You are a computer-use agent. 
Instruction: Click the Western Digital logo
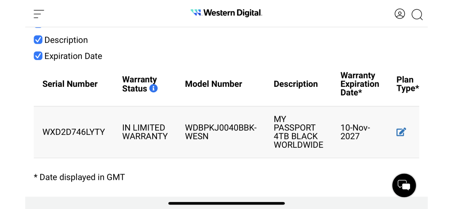pyautogui.click(x=226, y=13)
